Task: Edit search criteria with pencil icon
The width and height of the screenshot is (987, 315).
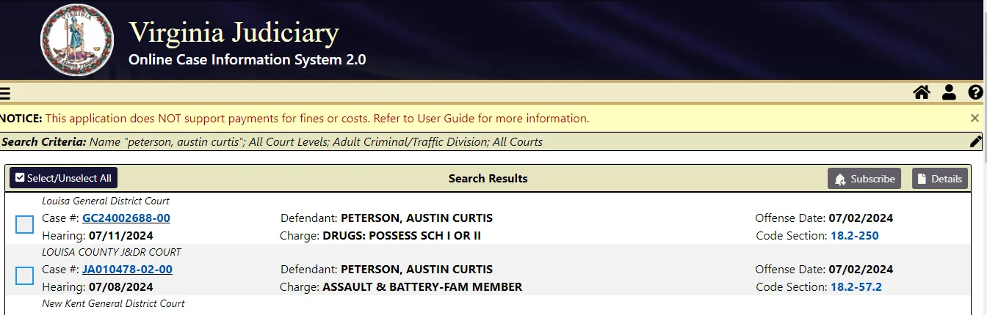Action: pos(975,141)
